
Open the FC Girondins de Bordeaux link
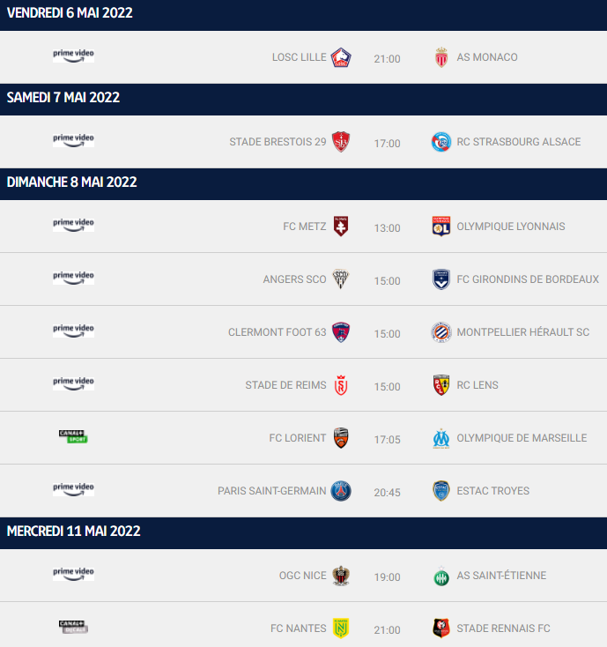pos(528,279)
